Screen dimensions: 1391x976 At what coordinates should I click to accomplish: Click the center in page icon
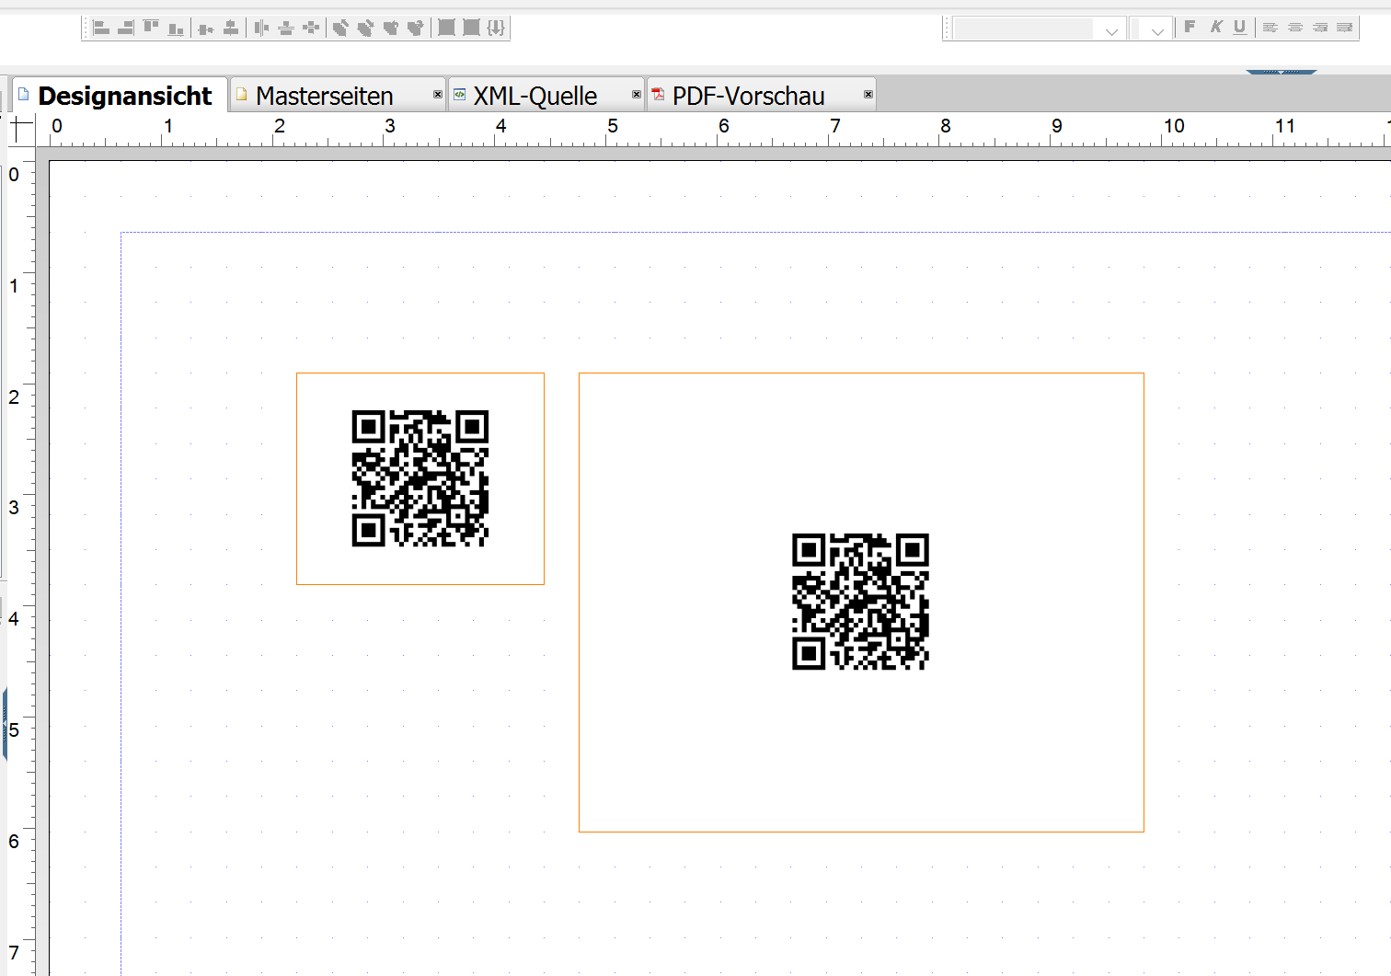311,29
